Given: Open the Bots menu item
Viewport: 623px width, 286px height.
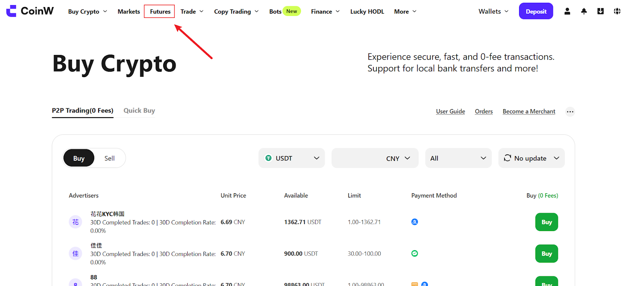Looking at the screenshot, I should [275, 12].
